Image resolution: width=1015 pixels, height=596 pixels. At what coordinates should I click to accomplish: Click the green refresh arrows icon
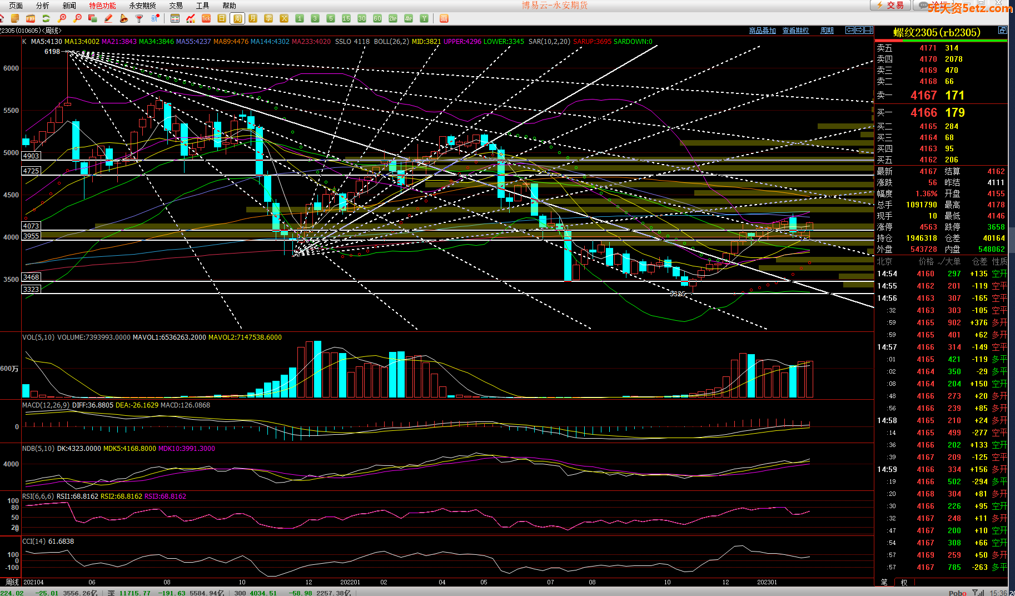pos(46,18)
